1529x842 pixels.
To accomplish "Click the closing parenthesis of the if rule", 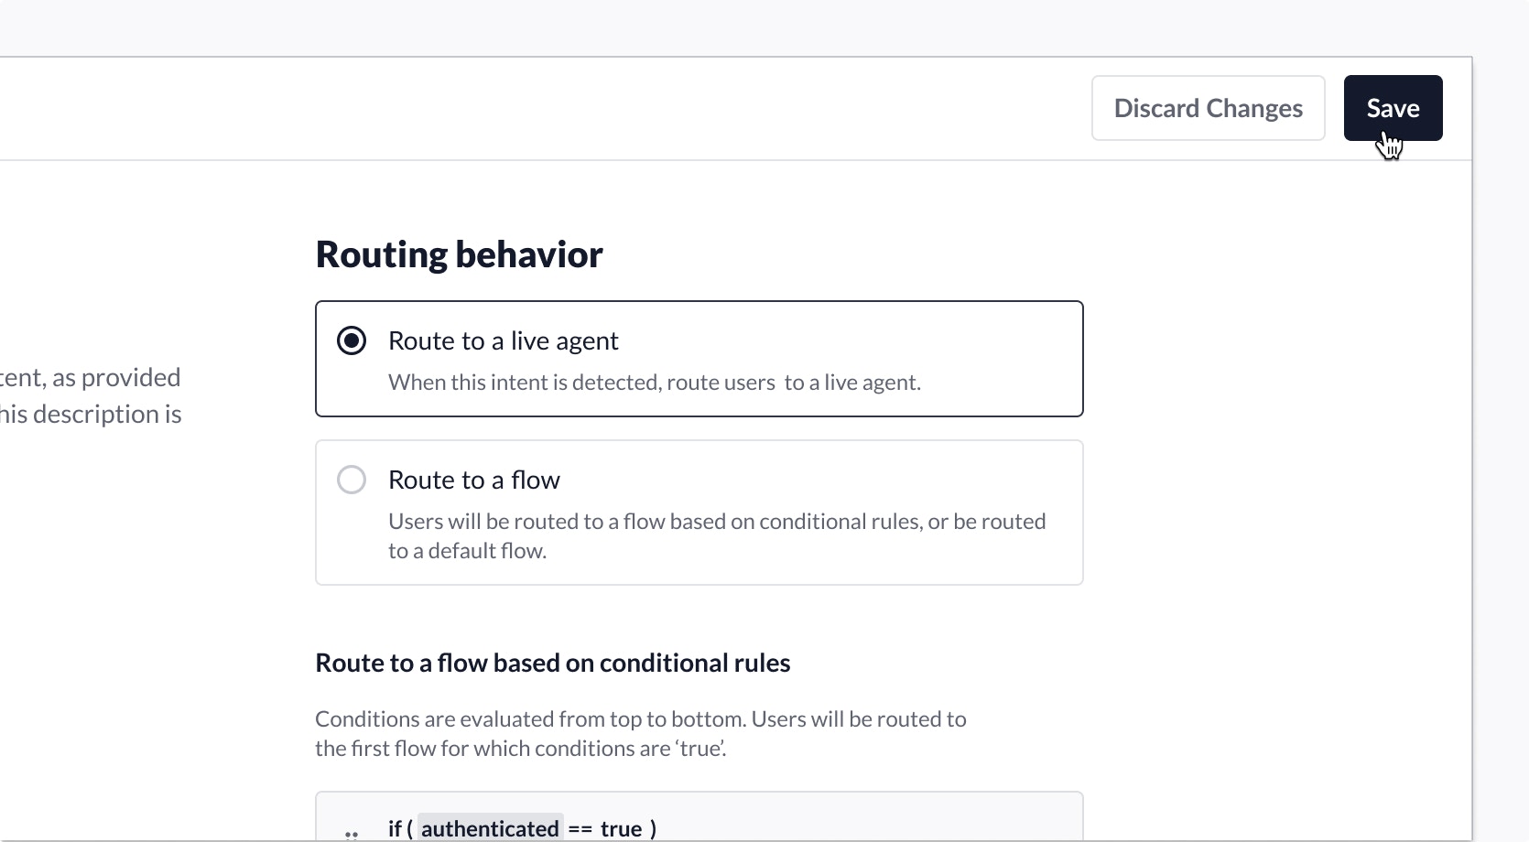I will coord(653,828).
